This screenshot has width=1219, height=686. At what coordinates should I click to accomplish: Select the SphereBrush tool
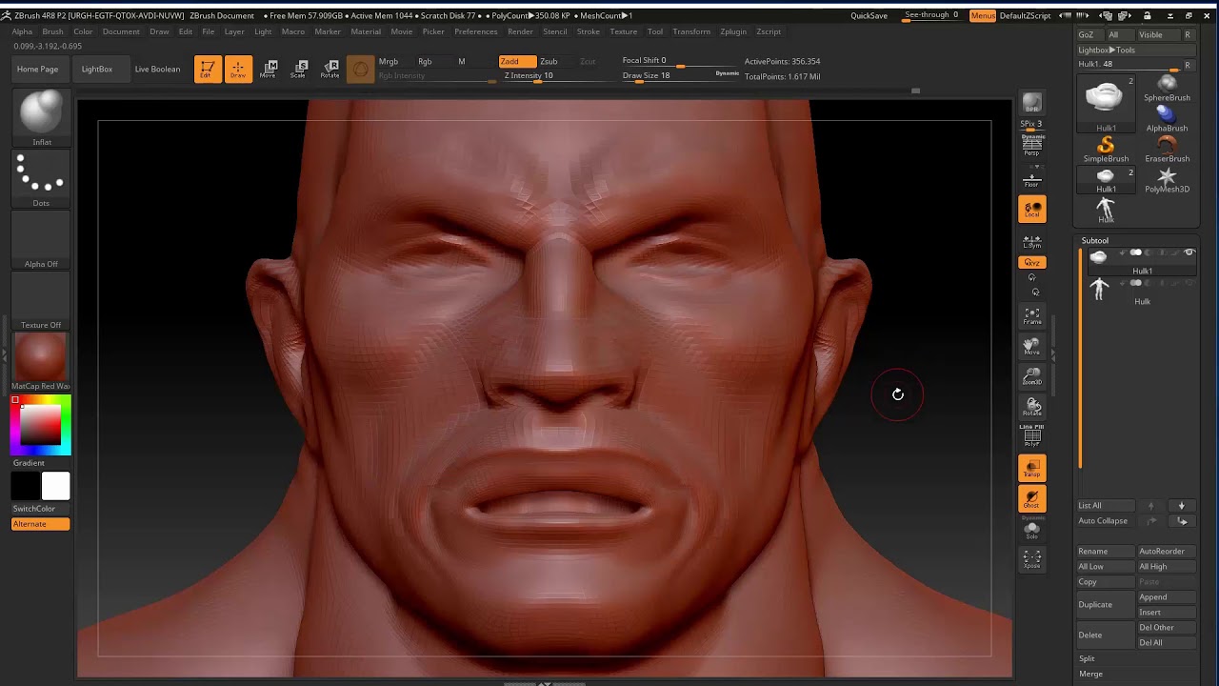[1167, 89]
